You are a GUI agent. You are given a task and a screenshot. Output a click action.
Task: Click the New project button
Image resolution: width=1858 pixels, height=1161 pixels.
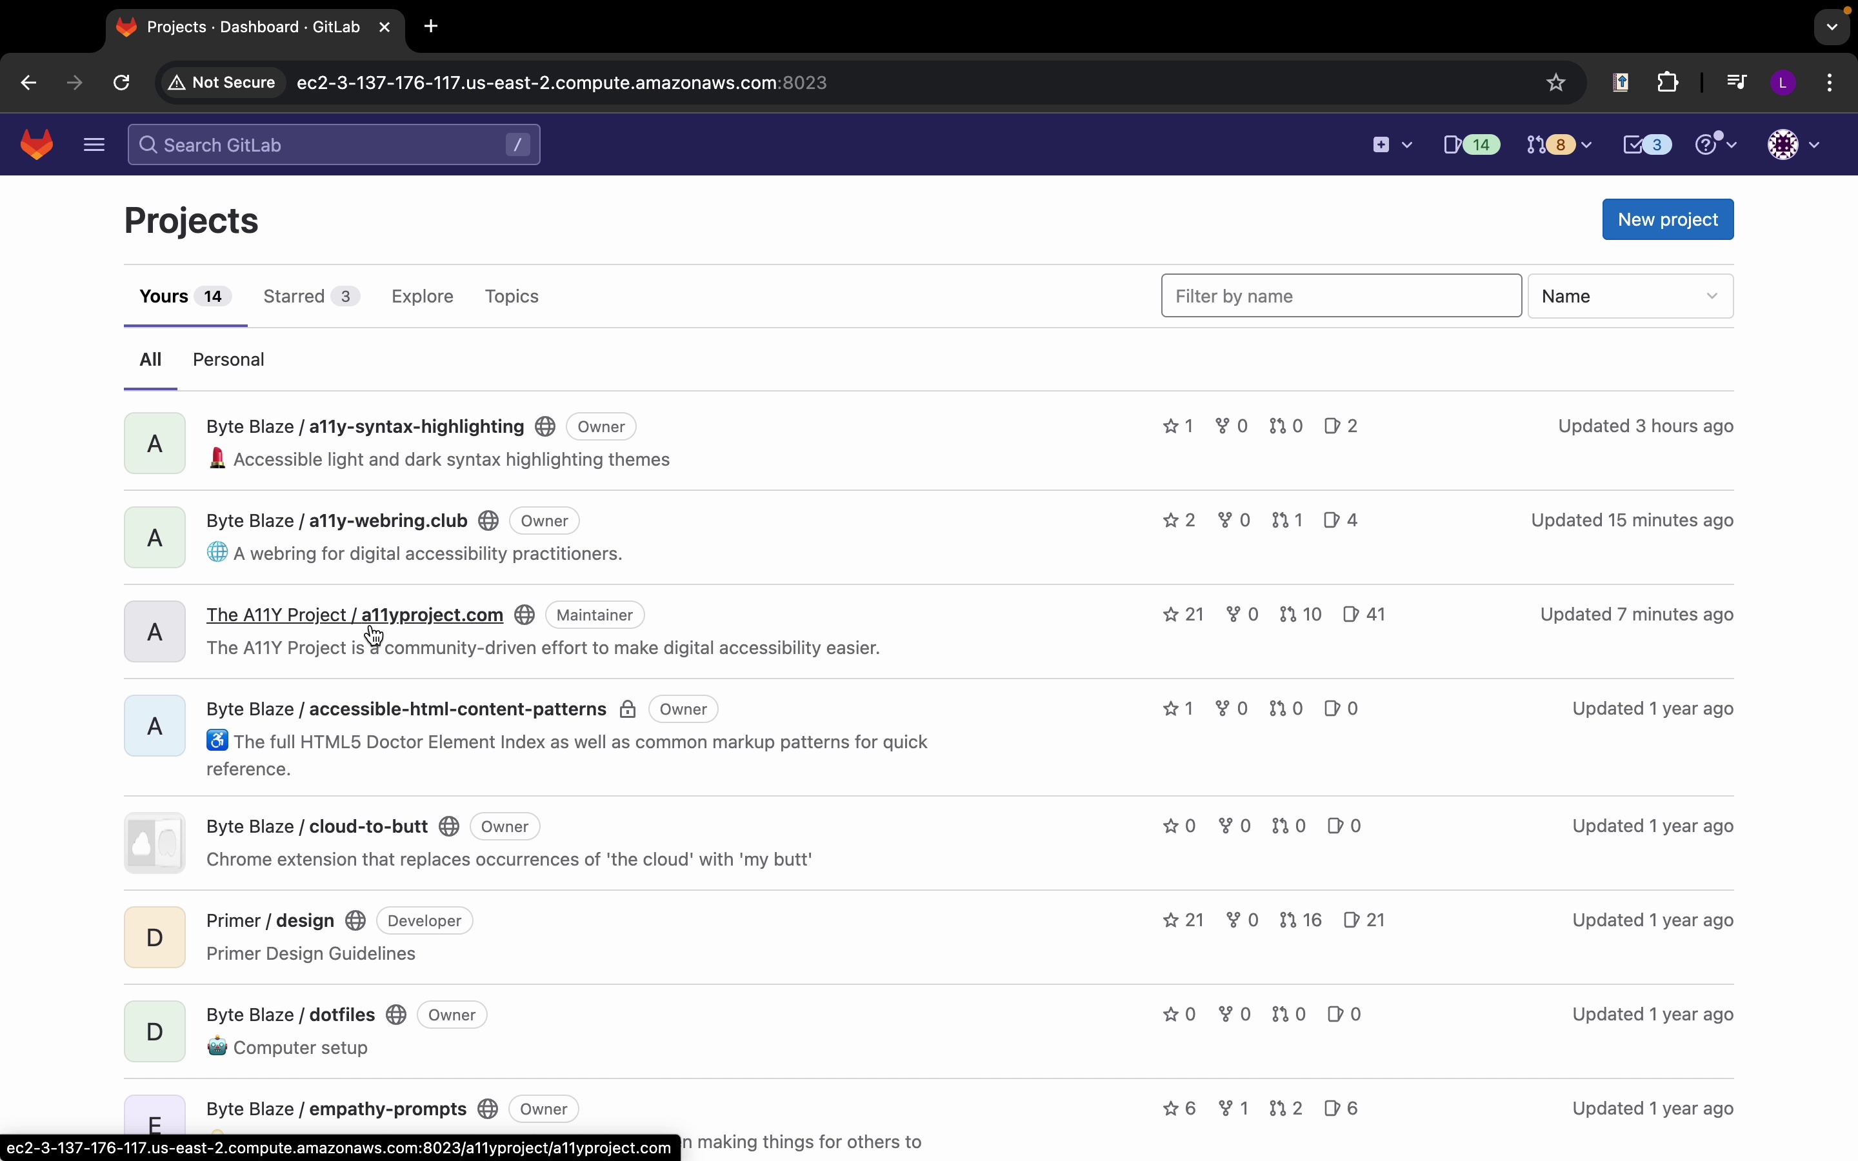click(x=1667, y=221)
